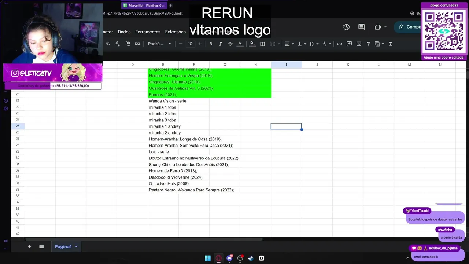Open the 123 number format menu
Viewport: 469px width, 264px height.
pyautogui.click(x=137, y=44)
